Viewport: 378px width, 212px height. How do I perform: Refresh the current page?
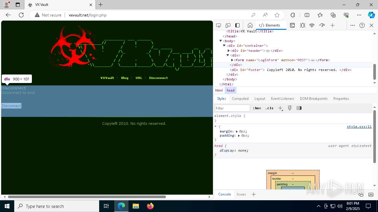pyautogui.click(x=21, y=15)
